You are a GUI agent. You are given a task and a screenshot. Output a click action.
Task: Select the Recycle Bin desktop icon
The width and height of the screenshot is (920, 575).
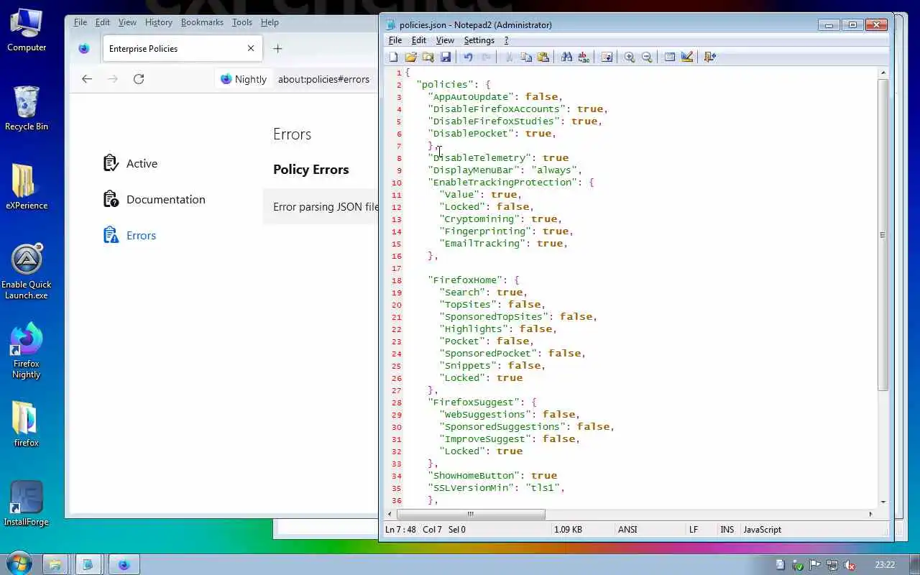pyautogui.click(x=27, y=109)
